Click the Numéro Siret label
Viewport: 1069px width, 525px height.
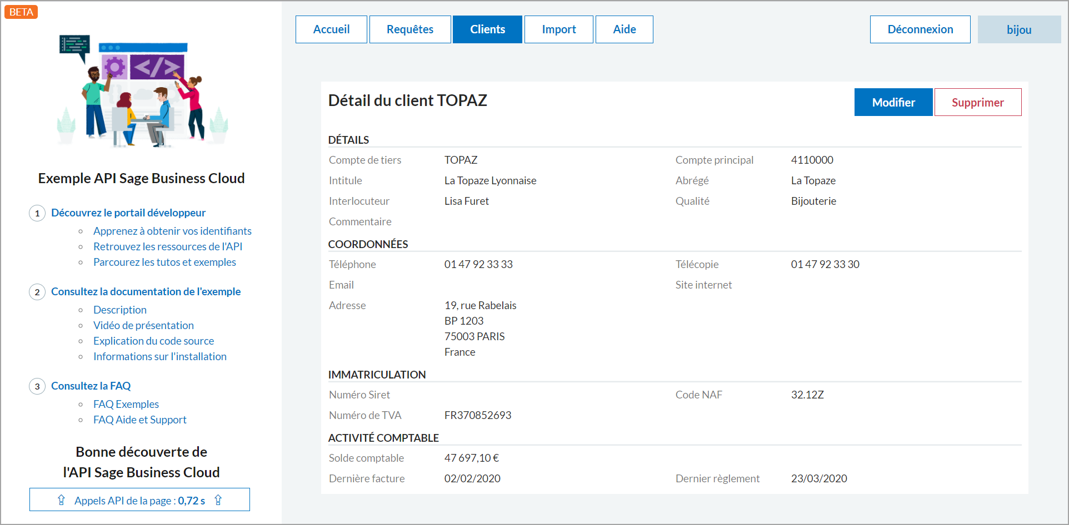(359, 395)
